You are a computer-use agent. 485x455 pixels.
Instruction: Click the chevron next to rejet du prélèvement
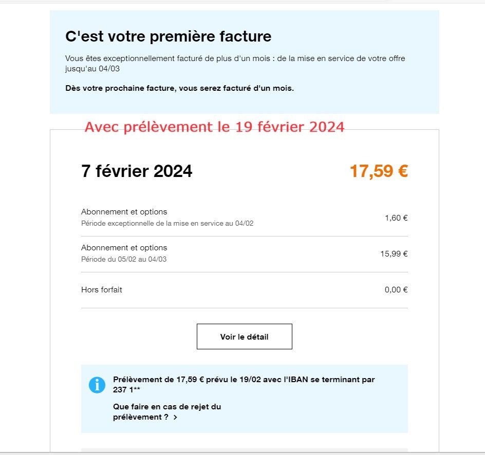pos(175,418)
